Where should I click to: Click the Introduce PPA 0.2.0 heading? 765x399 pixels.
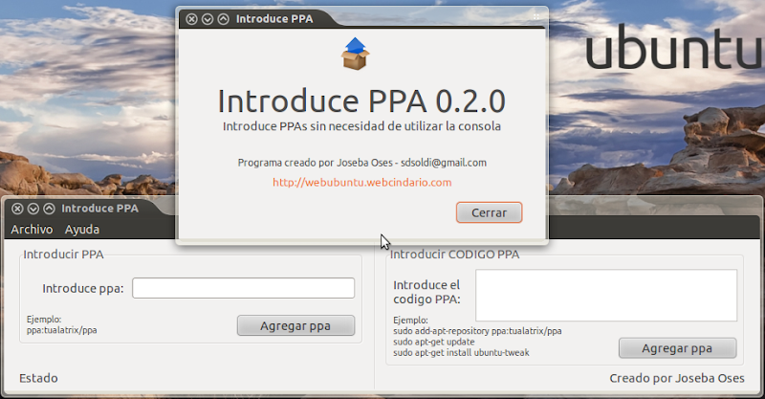click(361, 100)
